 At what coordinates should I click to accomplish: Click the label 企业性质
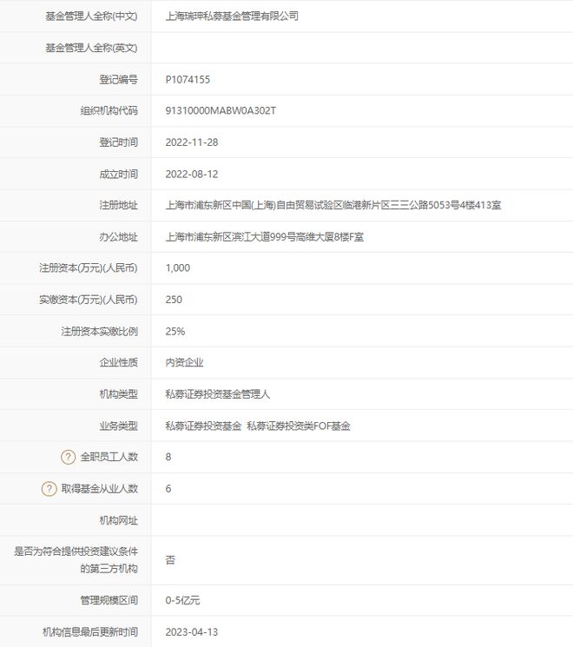click(x=118, y=363)
